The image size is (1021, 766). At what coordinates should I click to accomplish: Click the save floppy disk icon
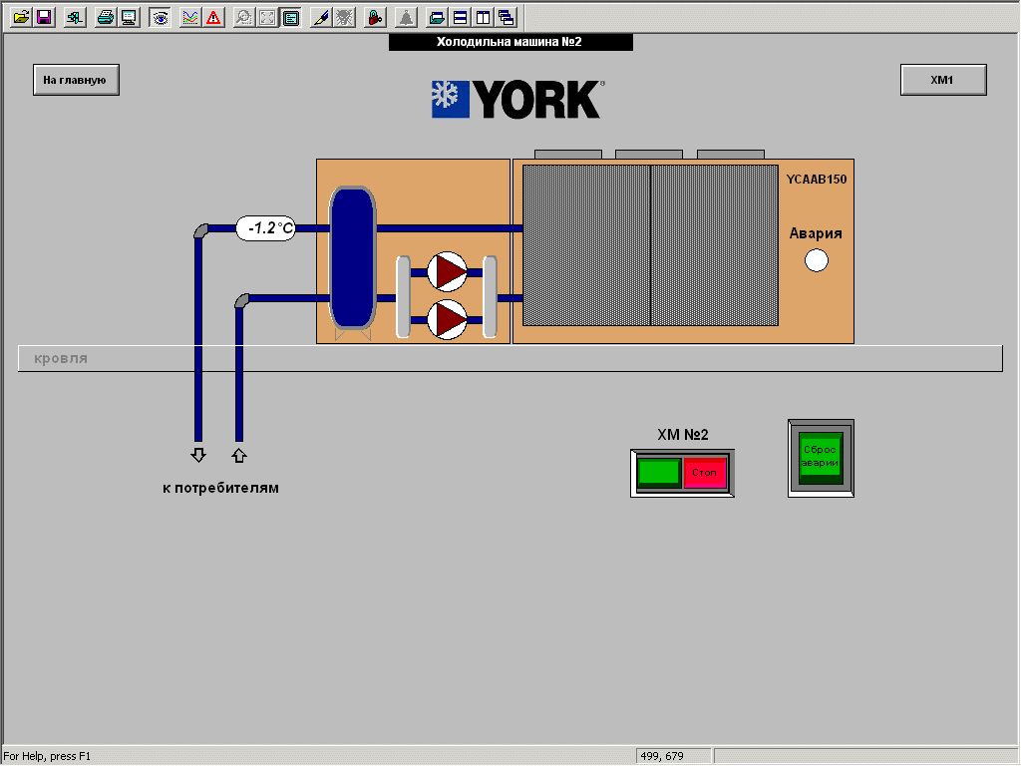(x=44, y=18)
